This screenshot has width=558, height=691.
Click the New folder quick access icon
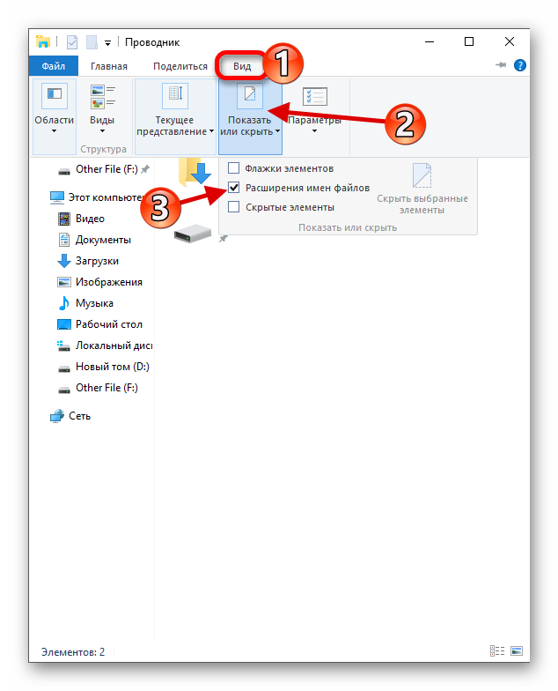(92, 42)
